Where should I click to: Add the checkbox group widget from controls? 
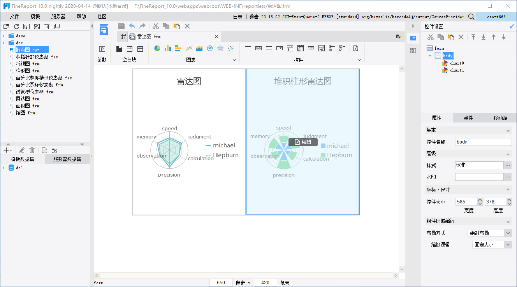point(342,48)
